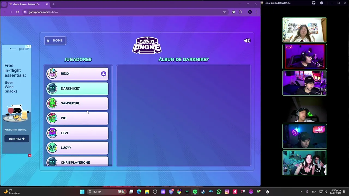This screenshot has width=349, height=196.
Task: Click SAMSEP10L's red-green avatar icon
Action: coord(52,103)
